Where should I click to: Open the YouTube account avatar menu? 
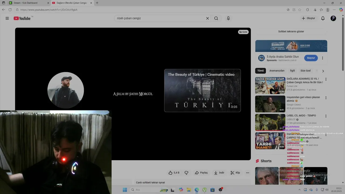point(333,18)
